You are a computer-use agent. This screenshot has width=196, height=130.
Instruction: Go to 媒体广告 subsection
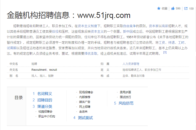pos(85,102)
